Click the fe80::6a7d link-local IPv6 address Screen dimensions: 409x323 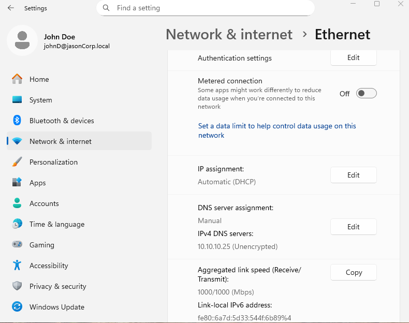click(244, 318)
